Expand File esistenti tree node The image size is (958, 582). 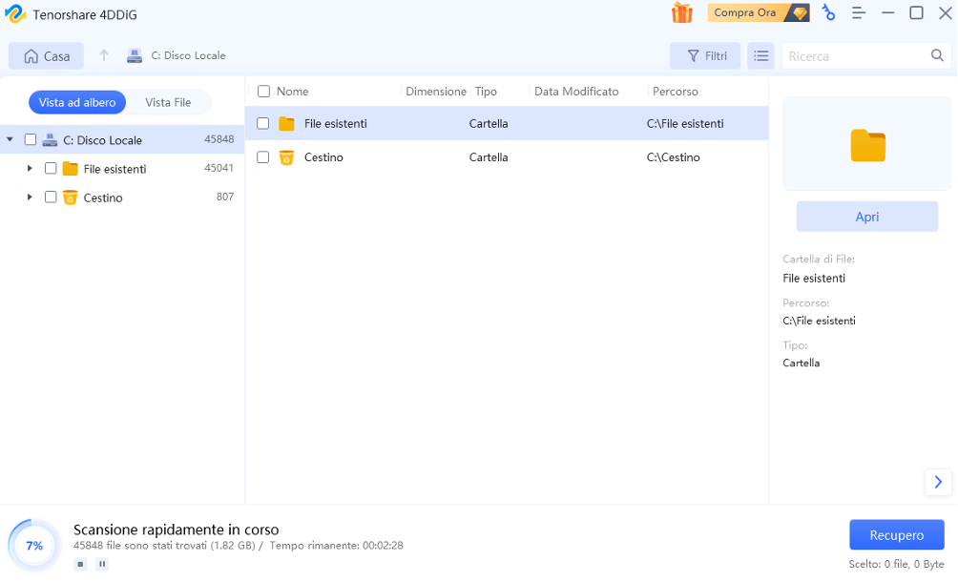[30, 168]
